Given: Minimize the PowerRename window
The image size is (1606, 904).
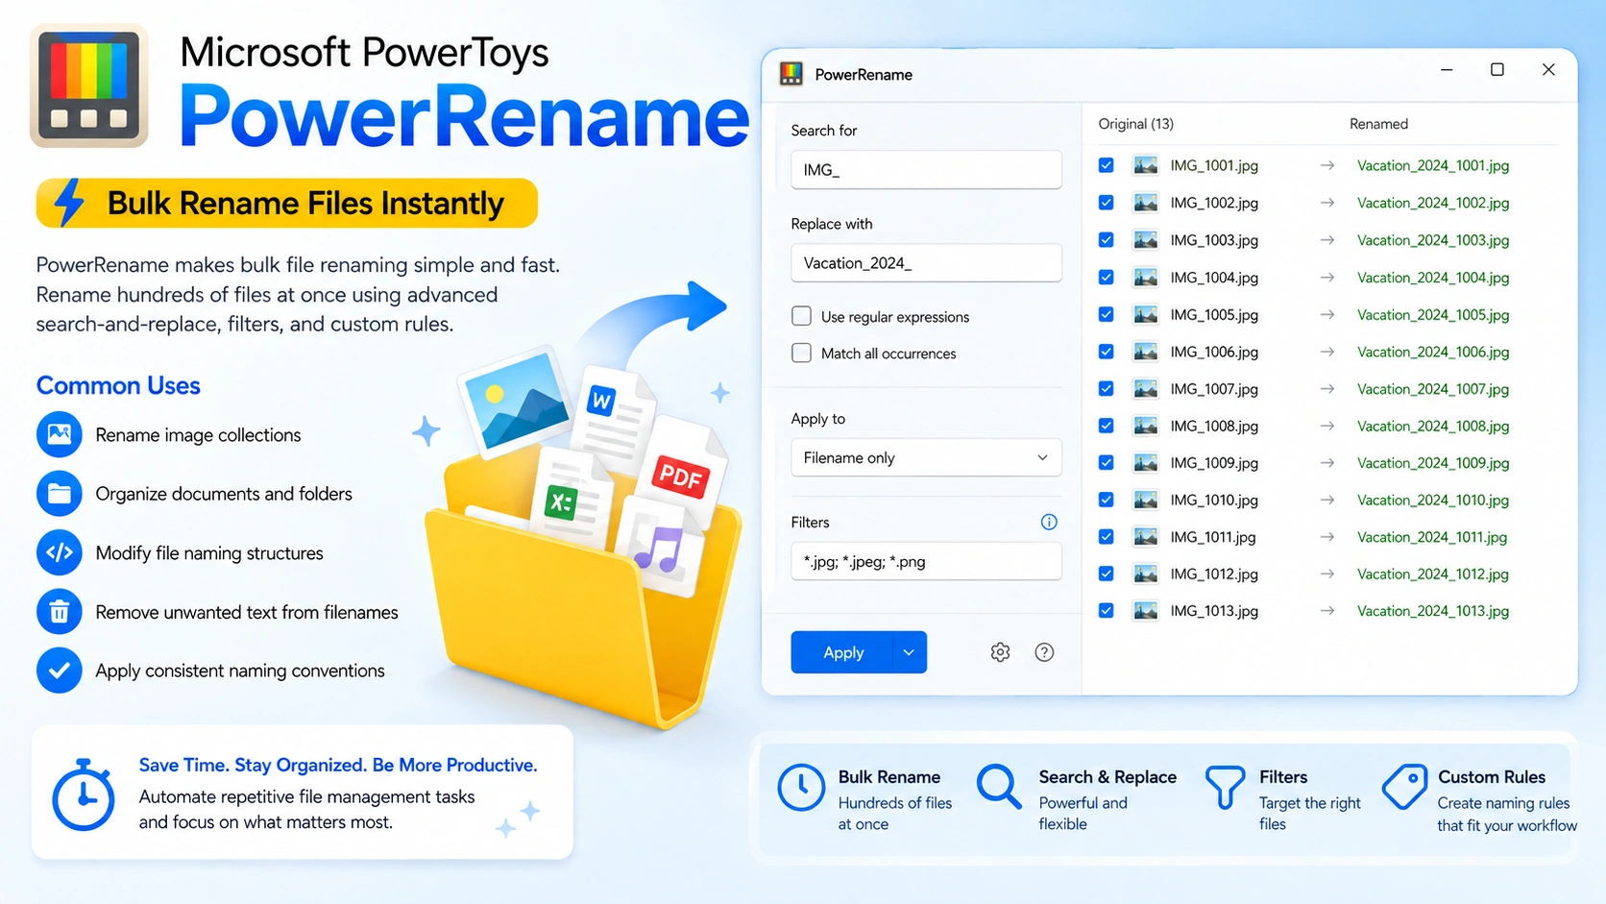Looking at the screenshot, I should click(x=1447, y=69).
